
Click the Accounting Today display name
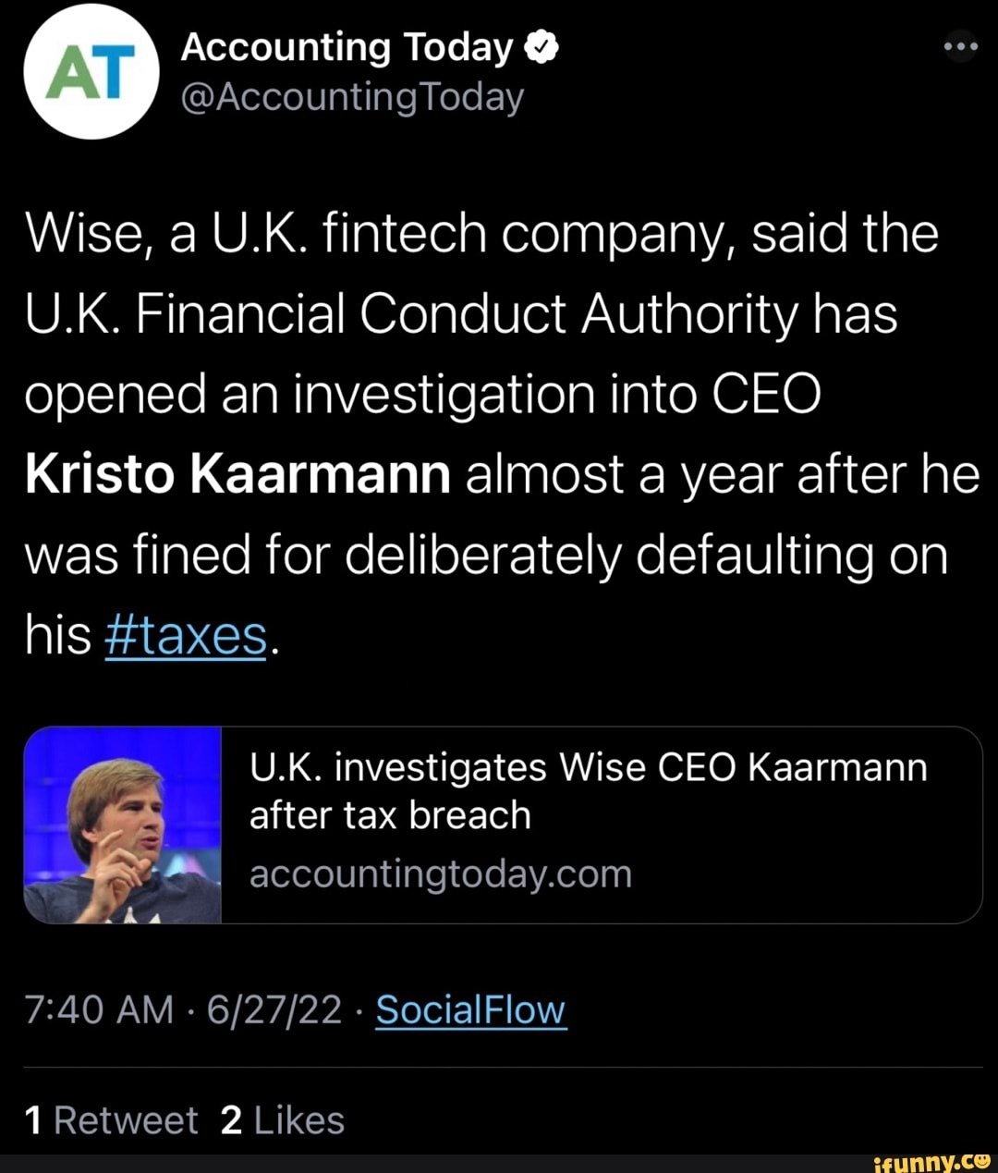click(347, 44)
